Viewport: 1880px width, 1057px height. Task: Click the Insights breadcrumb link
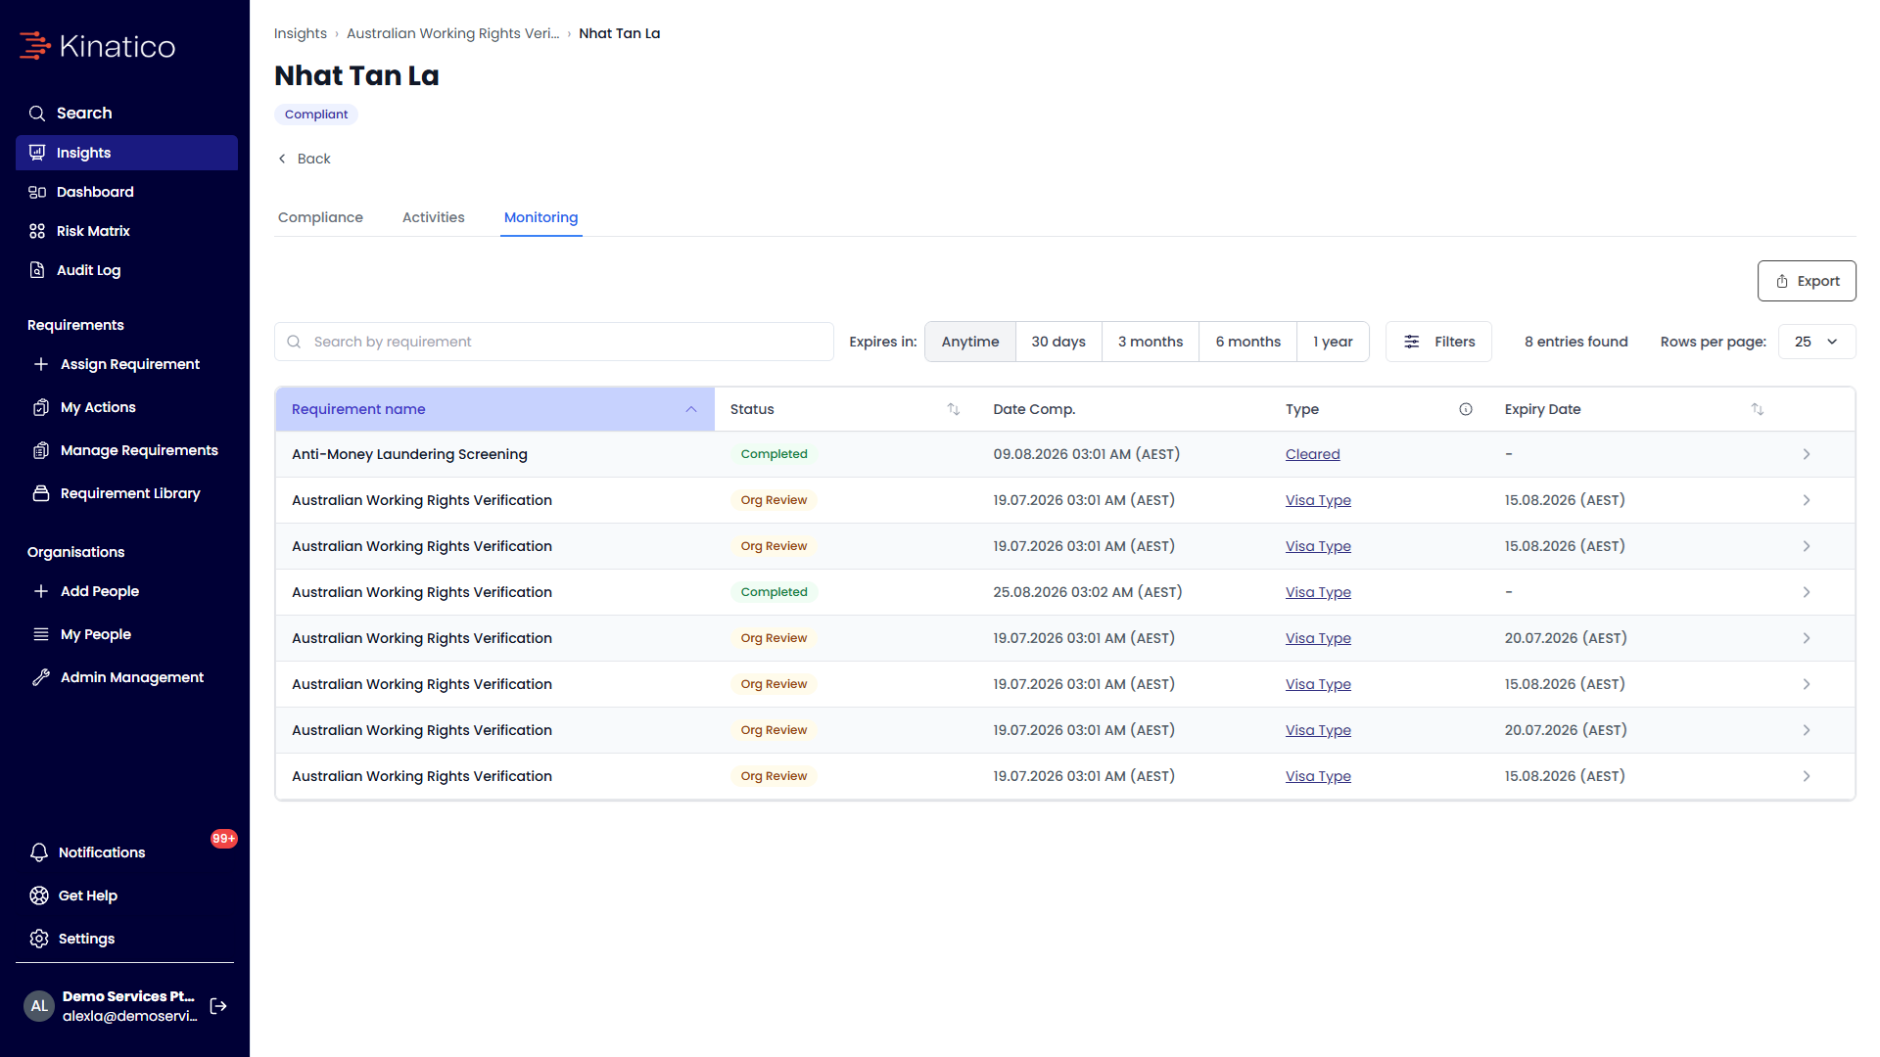coord(301,33)
